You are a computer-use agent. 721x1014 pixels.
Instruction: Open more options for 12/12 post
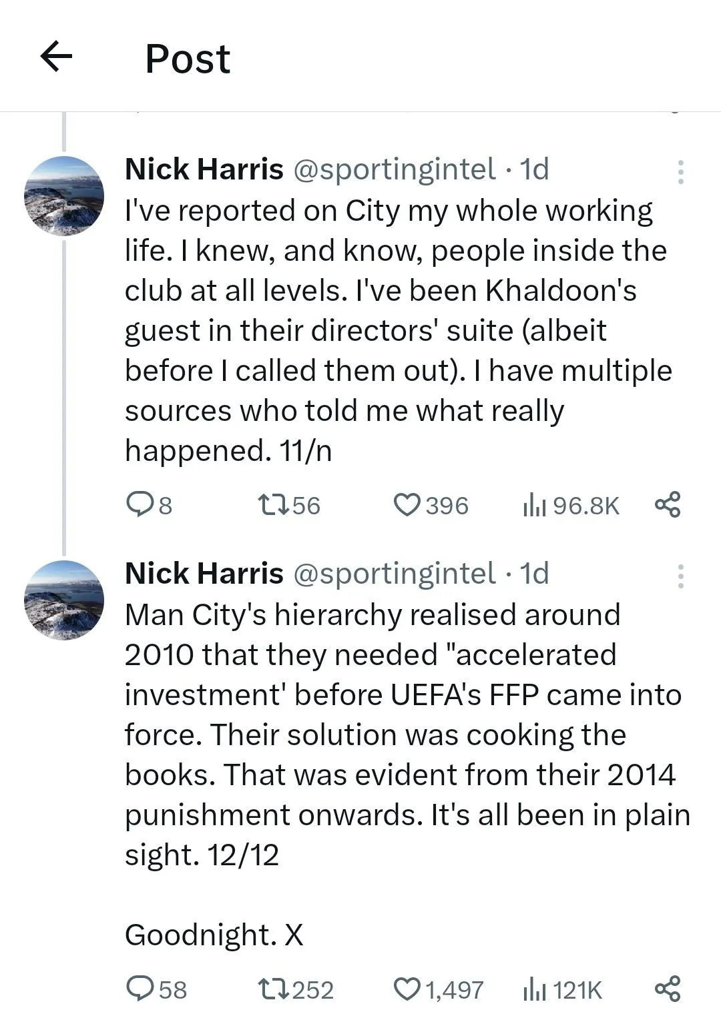pyautogui.click(x=680, y=576)
